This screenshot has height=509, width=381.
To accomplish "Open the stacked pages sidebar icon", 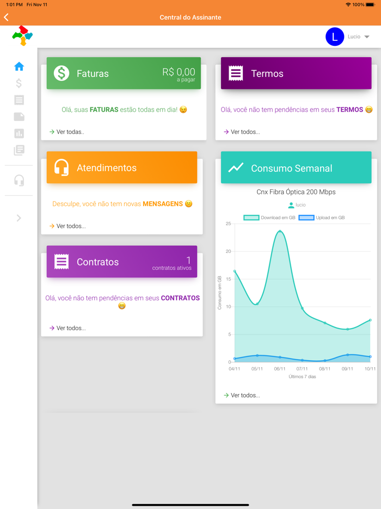I will point(19,150).
